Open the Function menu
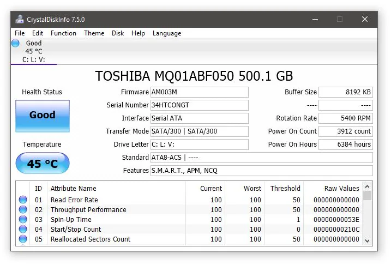Viewport: 391px width, 265px height. click(63, 33)
